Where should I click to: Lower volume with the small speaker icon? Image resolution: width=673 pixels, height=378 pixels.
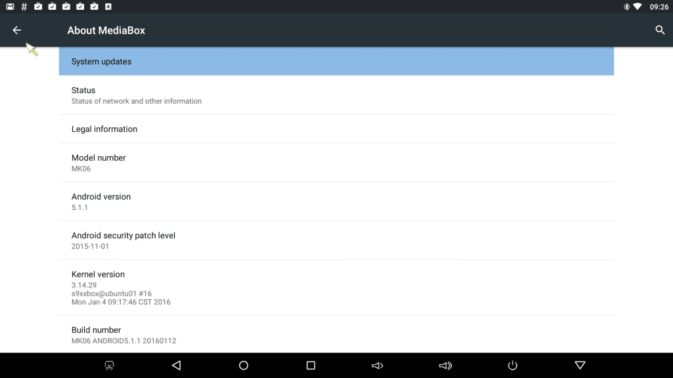[x=377, y=366]
